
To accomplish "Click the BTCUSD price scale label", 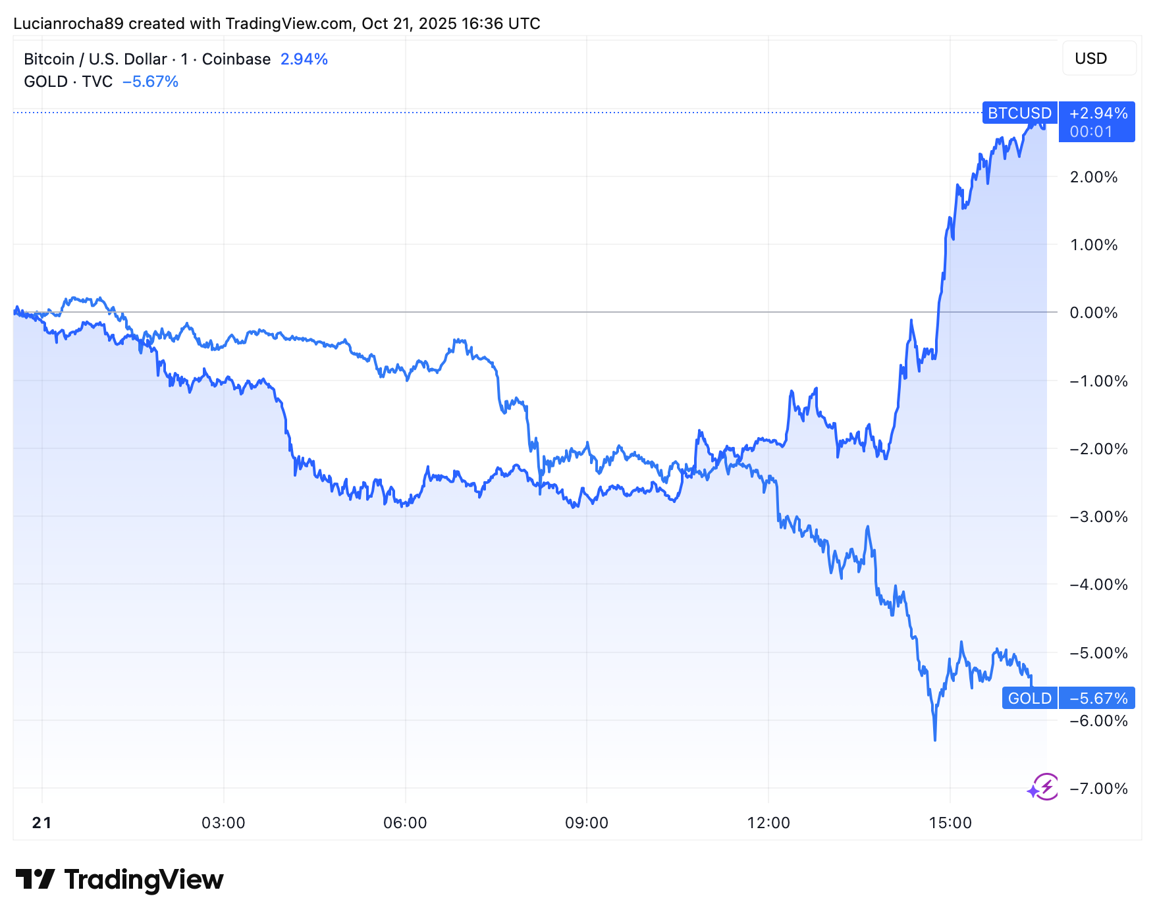I will tap(1019, 113).
